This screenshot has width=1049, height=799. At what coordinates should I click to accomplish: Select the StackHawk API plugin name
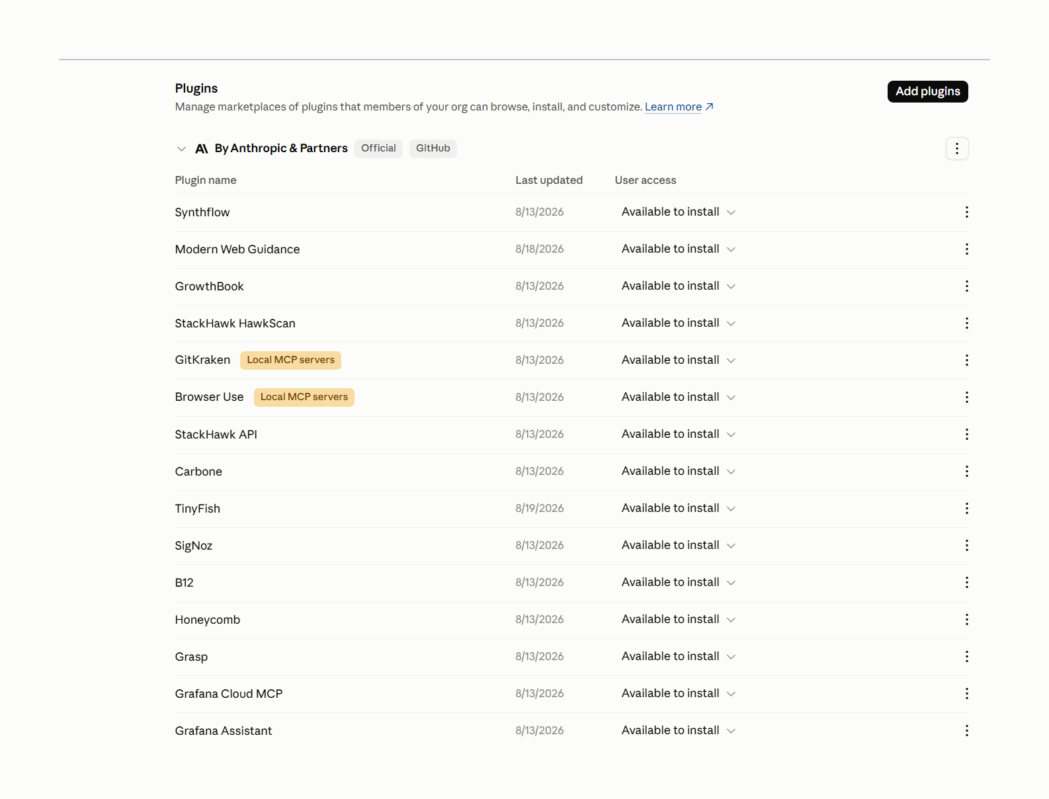click(x=216, y=435)
